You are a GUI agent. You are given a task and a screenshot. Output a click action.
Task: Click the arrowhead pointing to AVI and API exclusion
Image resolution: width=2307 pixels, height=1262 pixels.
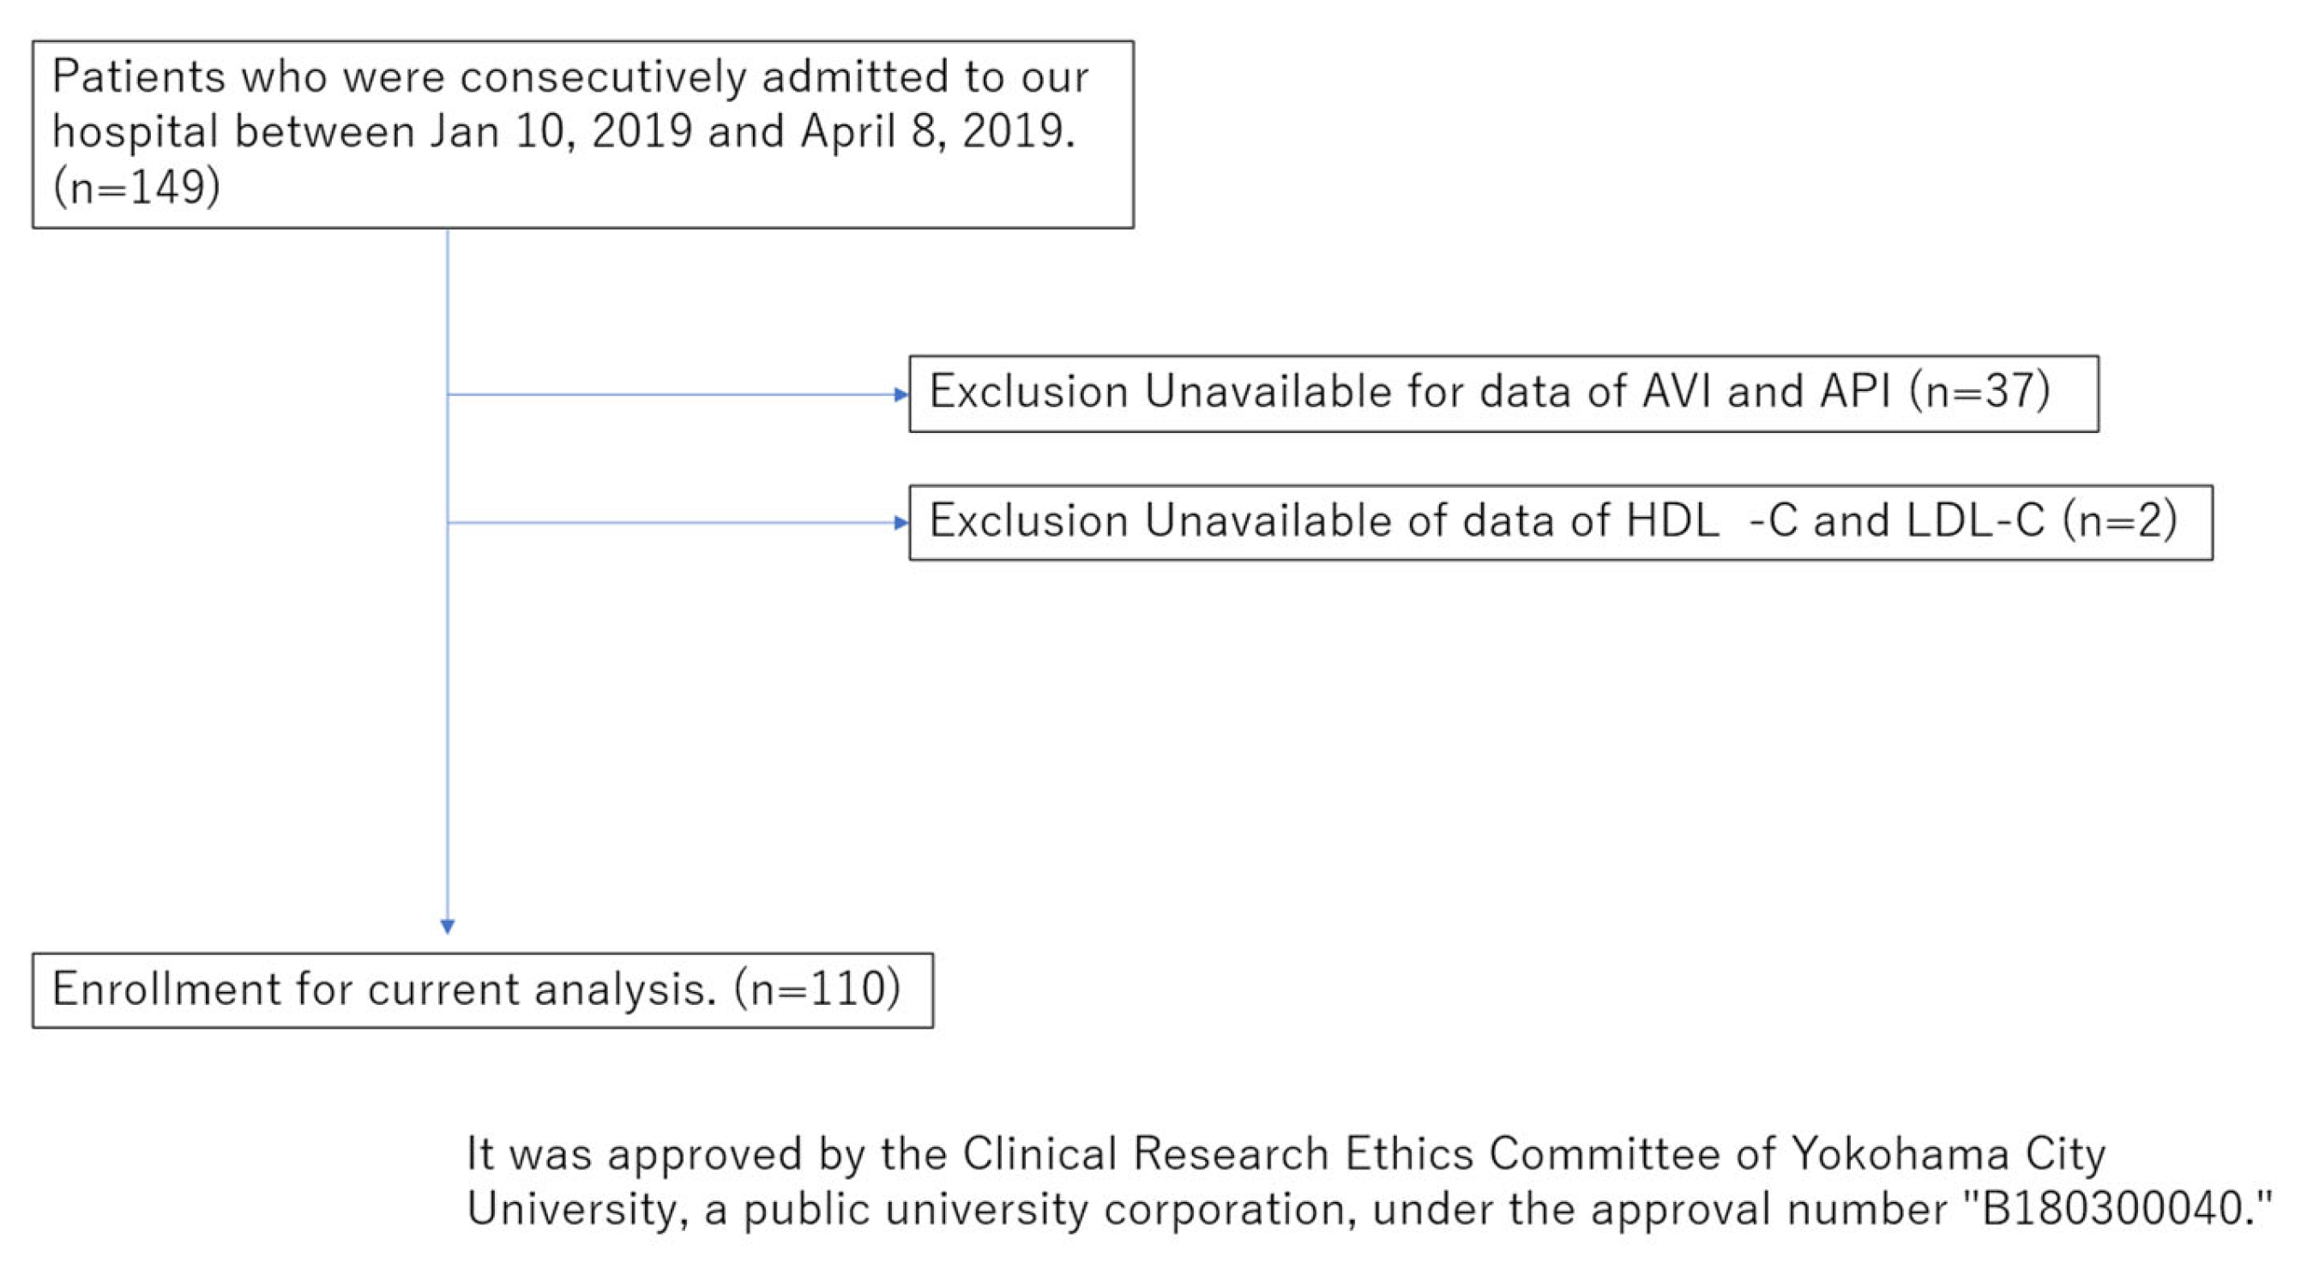(901, 394)
